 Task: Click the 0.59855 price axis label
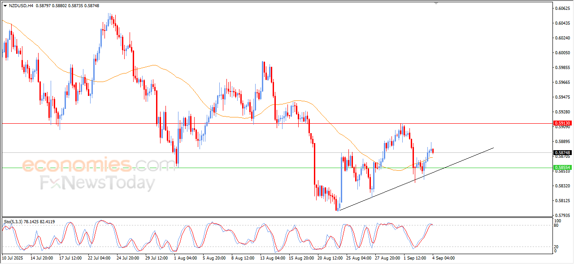pos(563,68)
